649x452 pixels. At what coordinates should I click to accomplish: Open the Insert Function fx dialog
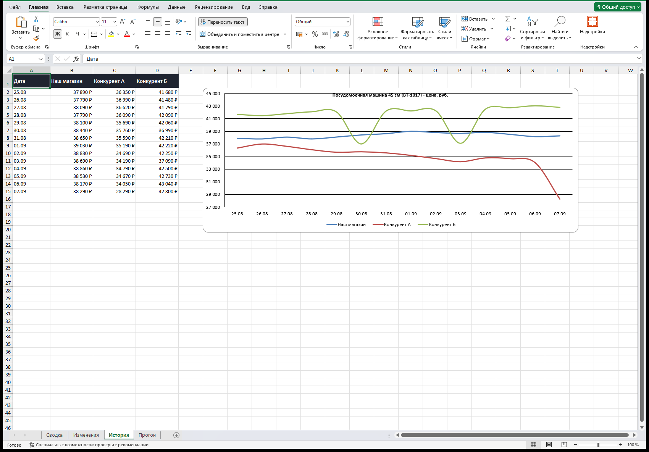click(76, 59)
